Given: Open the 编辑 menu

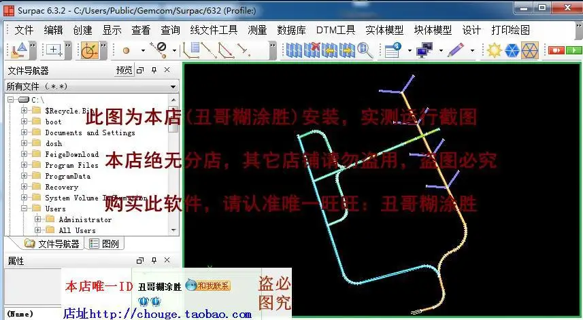Looking at the screenshot, I should [53, 30].
